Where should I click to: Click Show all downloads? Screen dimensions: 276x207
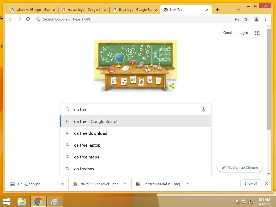[251, 184]
